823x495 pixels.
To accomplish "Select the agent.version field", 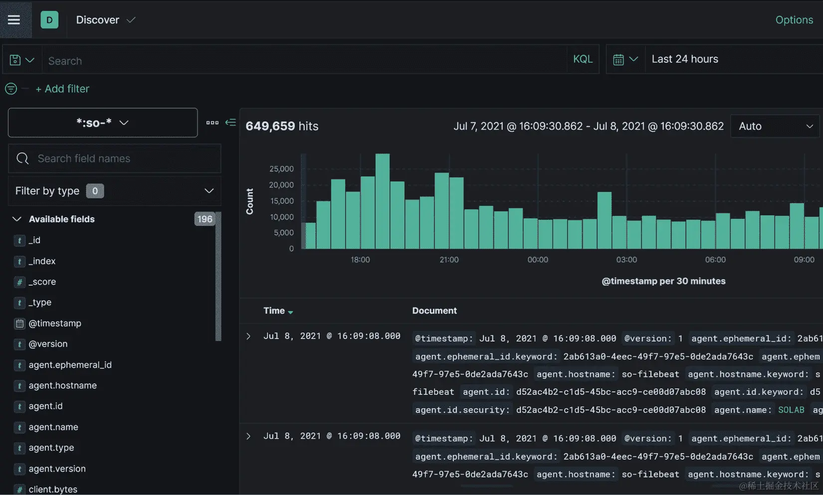I will (x=57, y=469).
